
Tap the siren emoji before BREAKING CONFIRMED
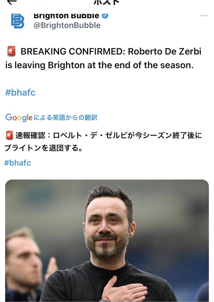11,51
